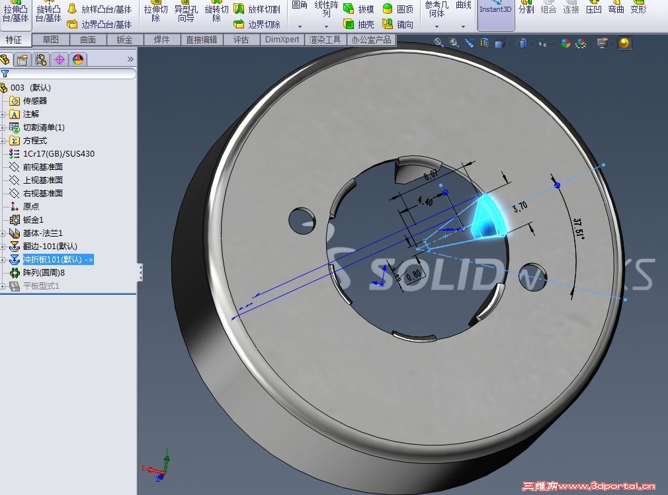Select the Lofted Cut (放样切割) tool

[257, 9]
